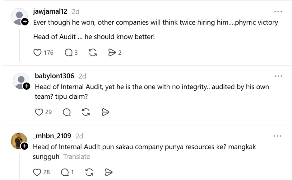Image resolution: width=292 pixels, height=180 pixels.
Task: Open more options for _mhbn_2109's comment
Action: tap(277, 136)
